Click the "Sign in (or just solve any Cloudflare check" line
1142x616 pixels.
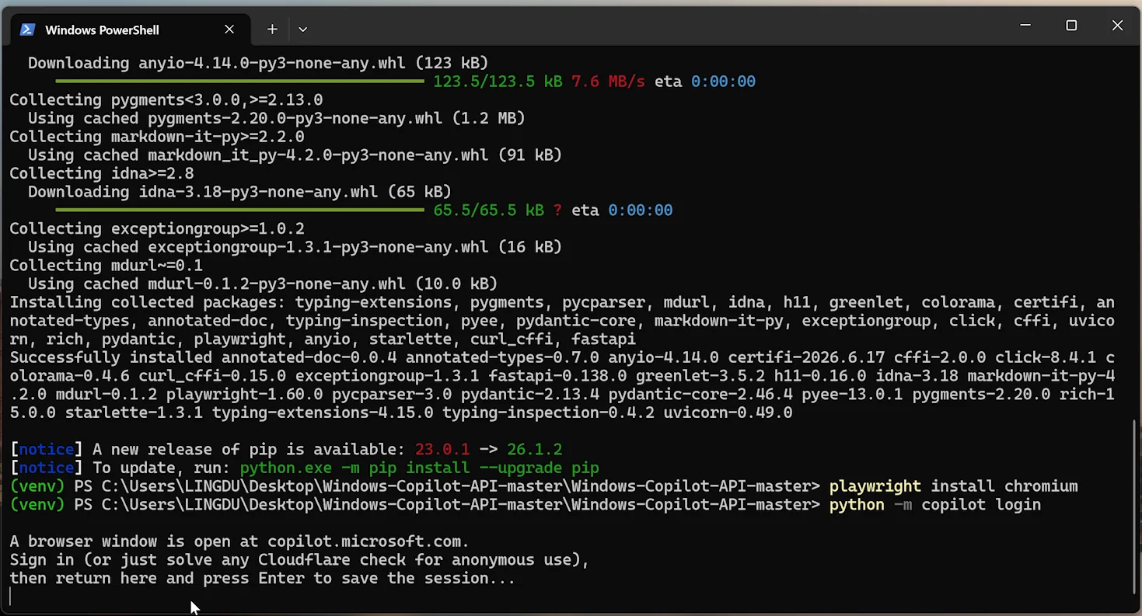point(299,560)
